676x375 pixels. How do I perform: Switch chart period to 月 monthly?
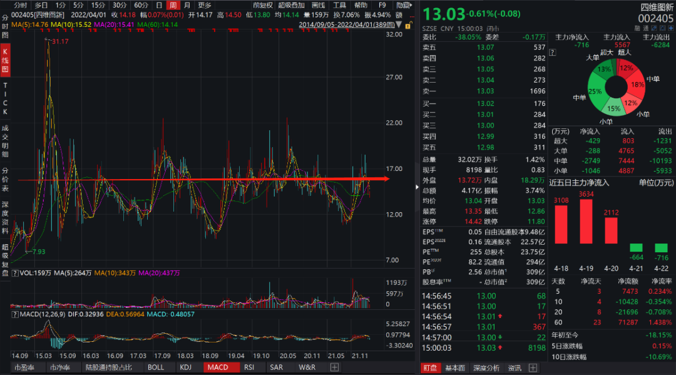(185, 5)
